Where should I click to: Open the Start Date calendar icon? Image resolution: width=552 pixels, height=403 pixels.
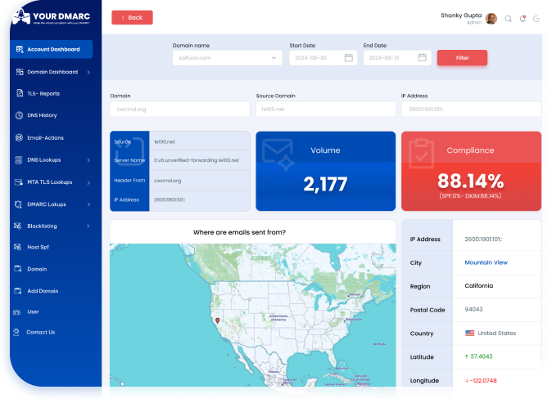pos(348,58)
